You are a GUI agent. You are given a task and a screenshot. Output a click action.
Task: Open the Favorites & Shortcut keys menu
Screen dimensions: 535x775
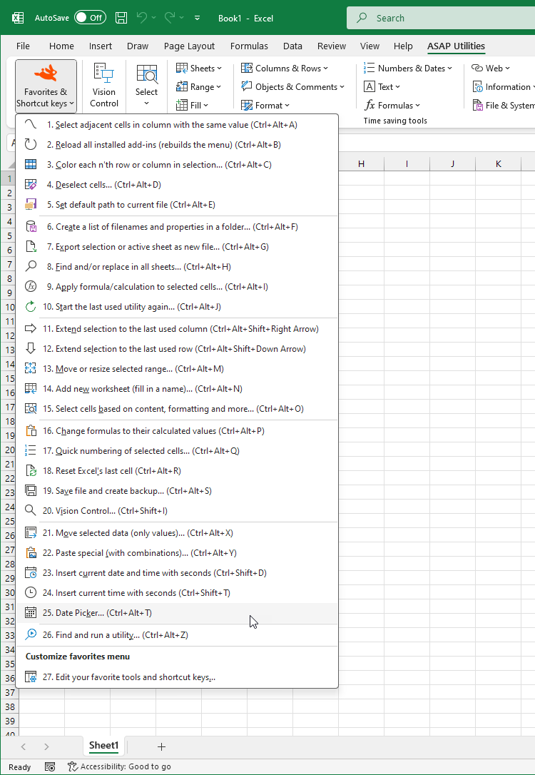(46, 86)
